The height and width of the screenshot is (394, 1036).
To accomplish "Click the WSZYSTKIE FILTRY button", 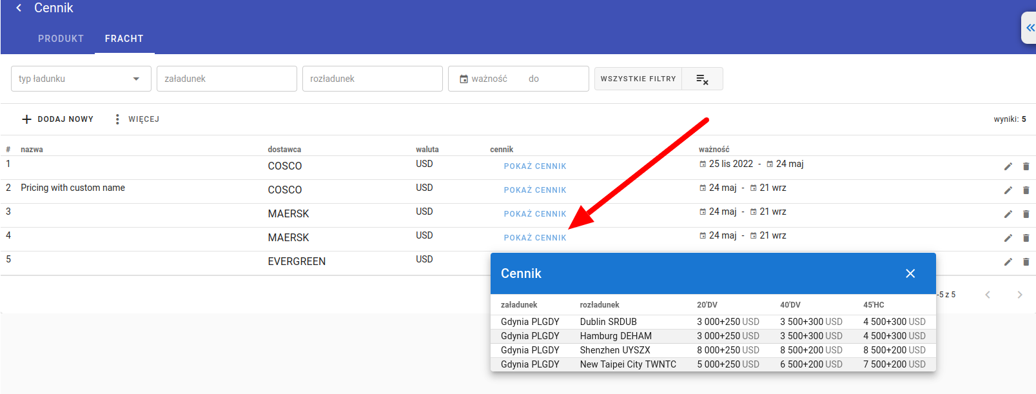I will pyautogui.click(x=638, y=79).
